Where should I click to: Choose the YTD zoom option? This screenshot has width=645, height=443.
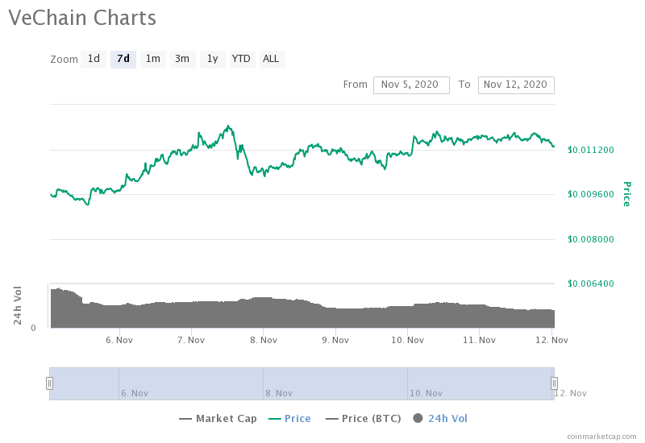(x=241, y=59)
